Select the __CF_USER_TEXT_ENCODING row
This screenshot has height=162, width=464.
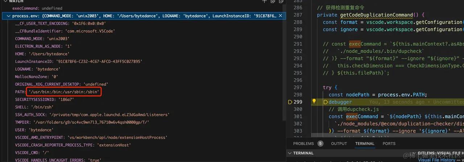143,23
